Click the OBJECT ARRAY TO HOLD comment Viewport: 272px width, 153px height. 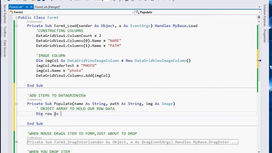point(75,109)
